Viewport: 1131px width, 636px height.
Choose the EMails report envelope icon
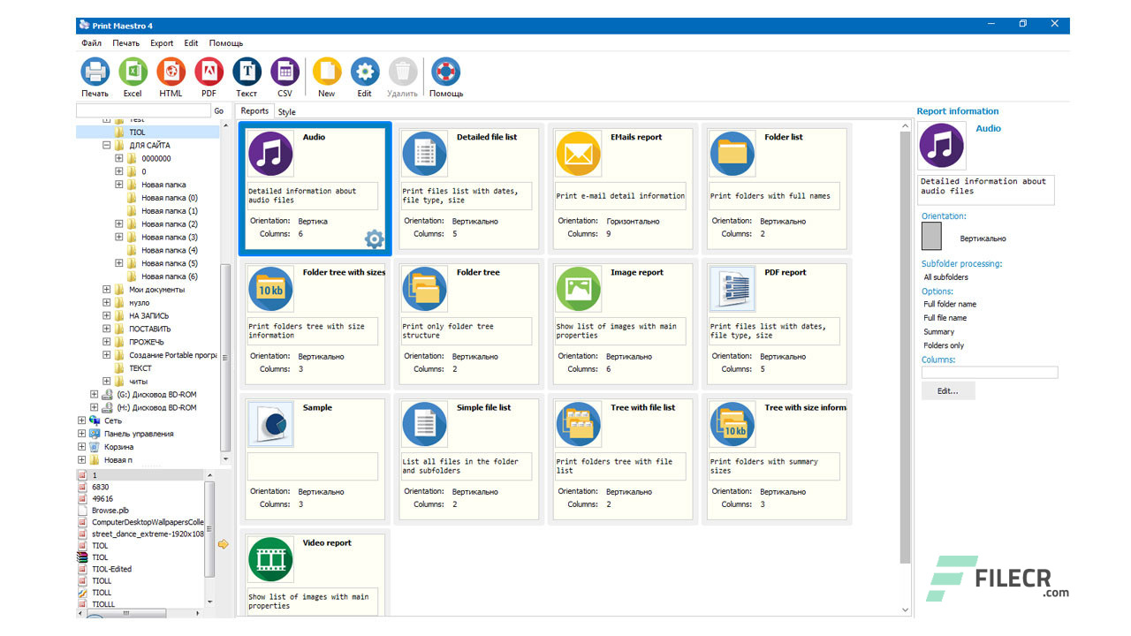click(578, 153)
